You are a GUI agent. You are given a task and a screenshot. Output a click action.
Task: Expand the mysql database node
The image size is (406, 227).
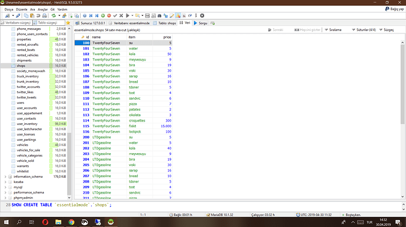[x=5, y=187]
